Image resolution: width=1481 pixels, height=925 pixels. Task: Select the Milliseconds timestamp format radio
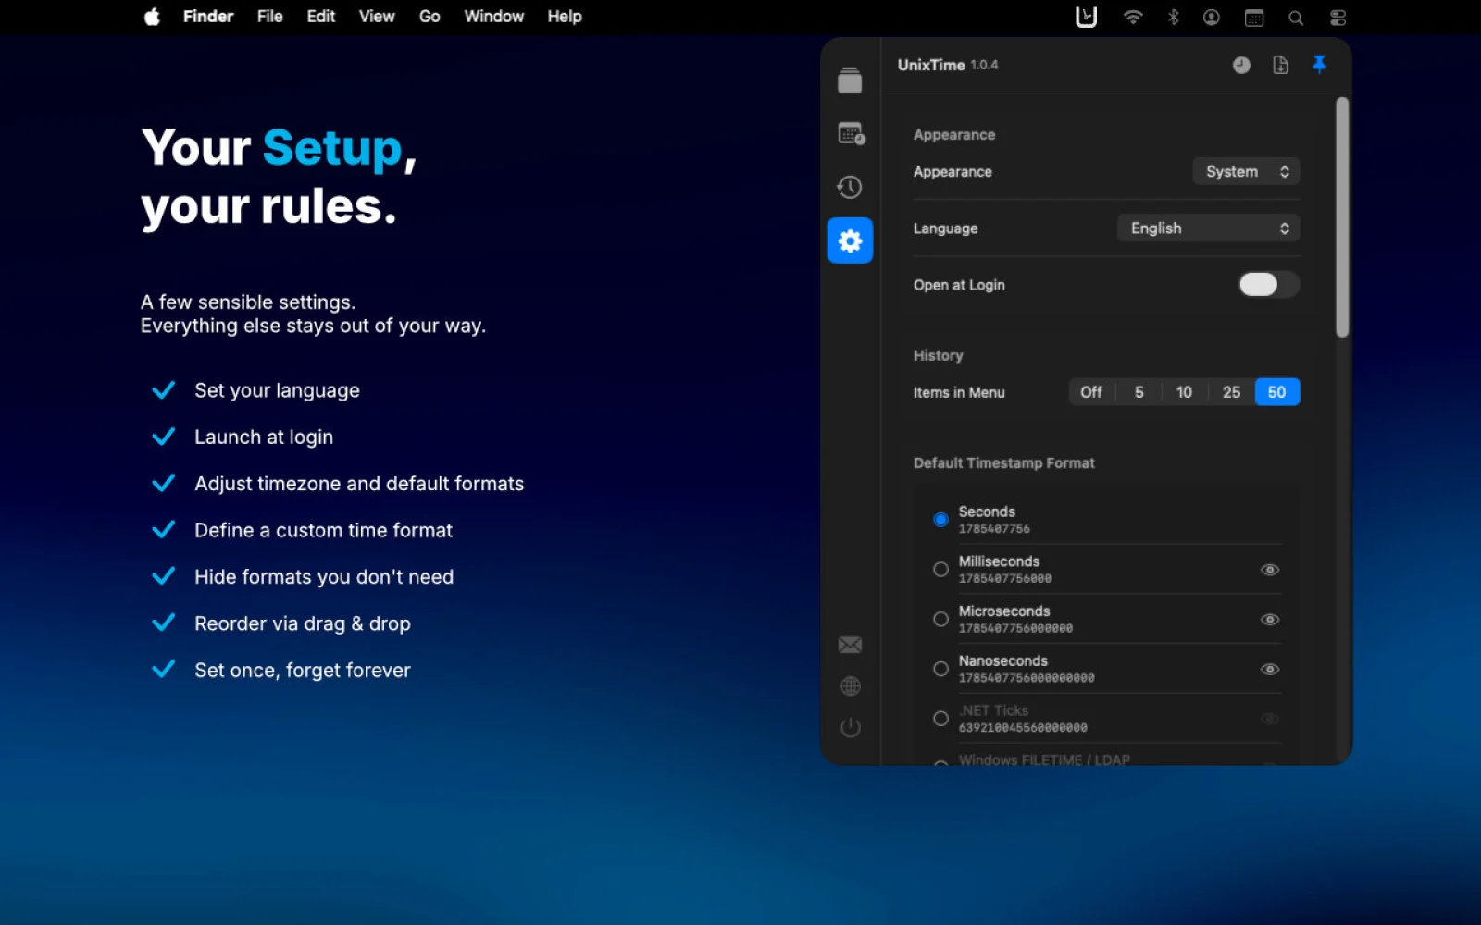[940, 569]
